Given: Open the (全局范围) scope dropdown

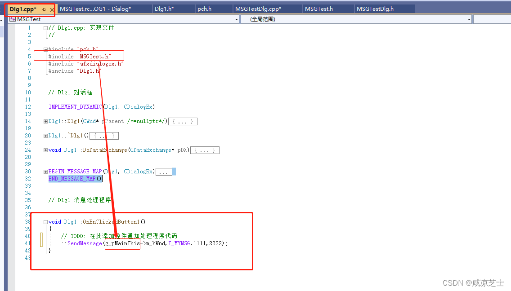Looking at the screenshot, I should tap(469, 19).
